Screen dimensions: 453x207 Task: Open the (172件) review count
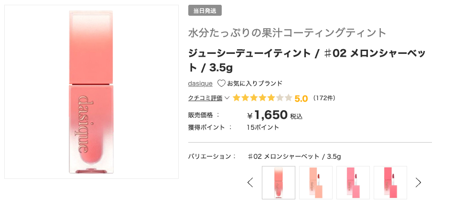point(324,98)
